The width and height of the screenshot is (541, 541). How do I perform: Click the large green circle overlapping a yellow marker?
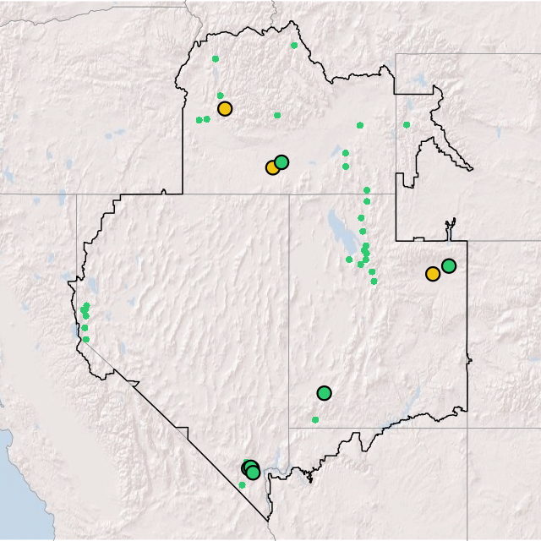pyautogui.click(x=282, y=161)
